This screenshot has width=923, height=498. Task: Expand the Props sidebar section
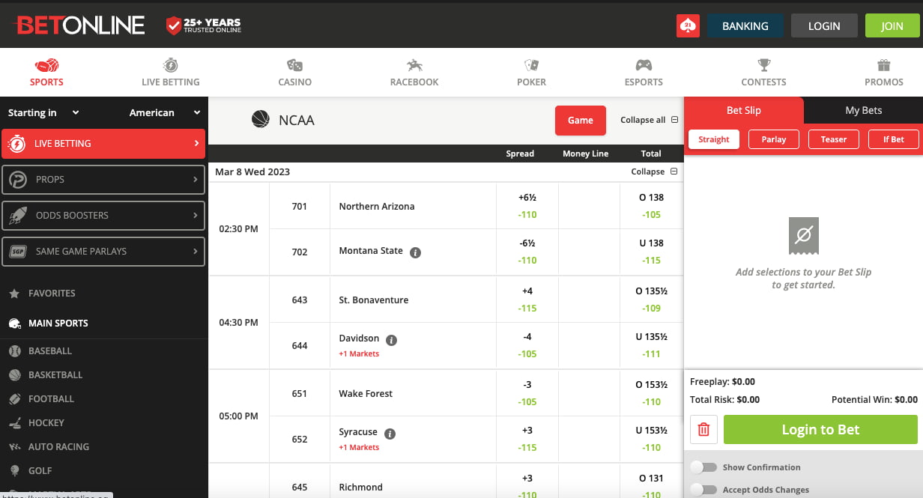[103, 179]
